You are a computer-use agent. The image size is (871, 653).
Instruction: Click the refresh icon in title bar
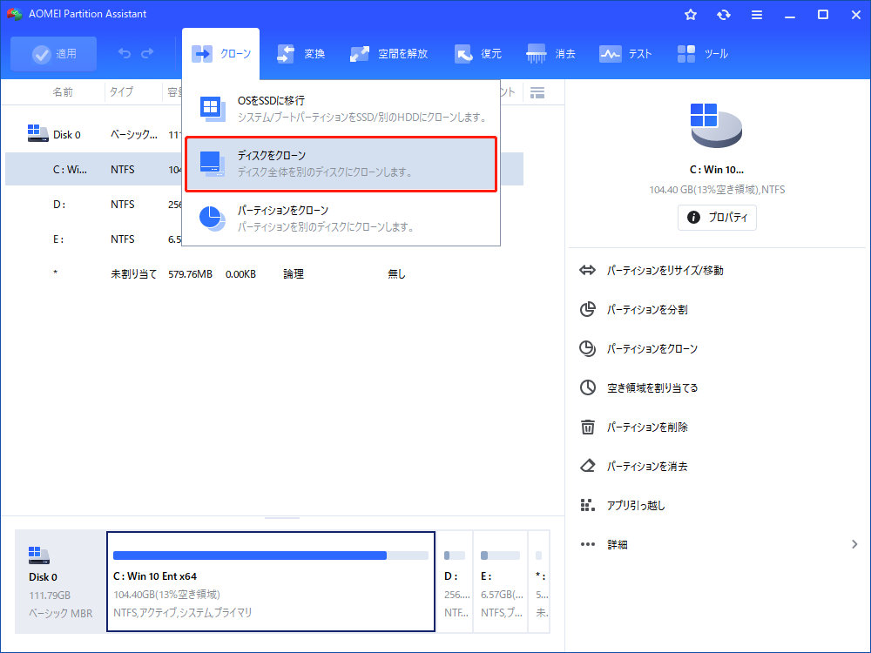pyautogui.click(x=723, y=15)
